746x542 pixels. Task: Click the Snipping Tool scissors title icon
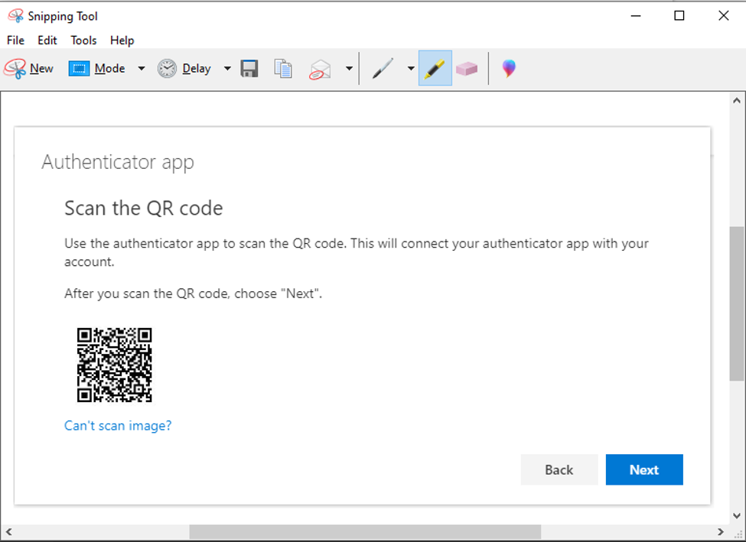(x=16, y=16)
